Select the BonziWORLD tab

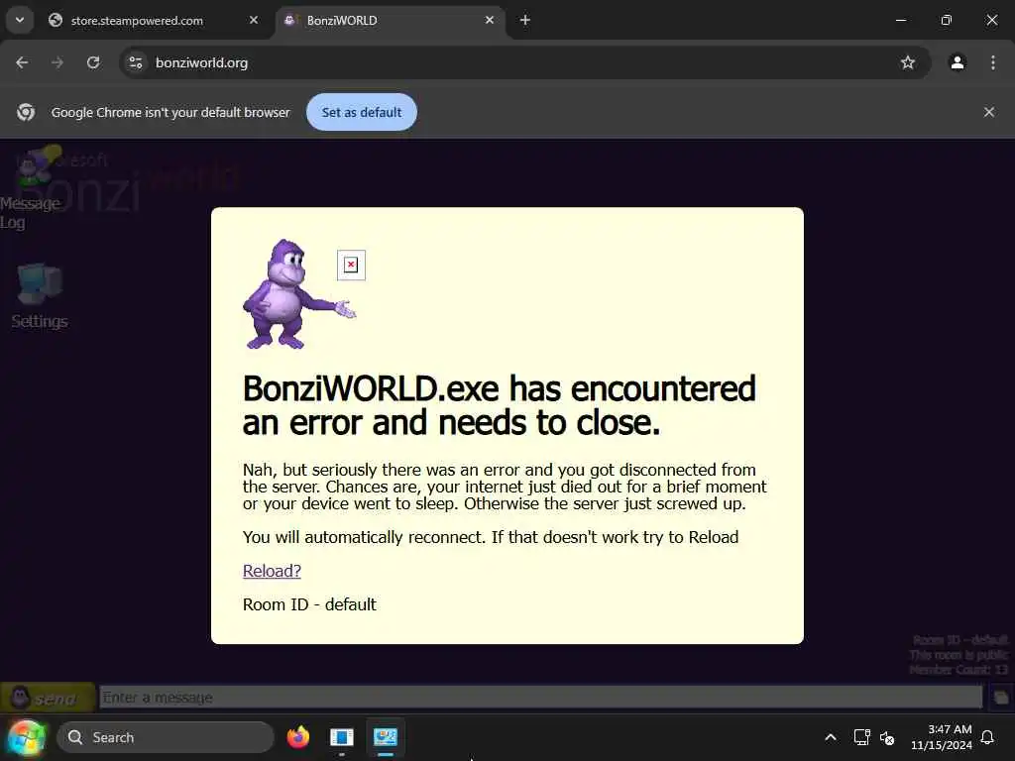(391, 21)
